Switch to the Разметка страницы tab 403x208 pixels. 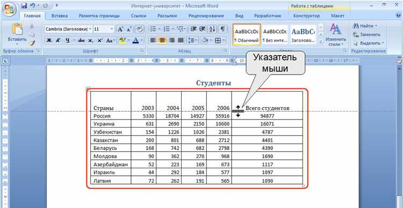tap(99, 16)
